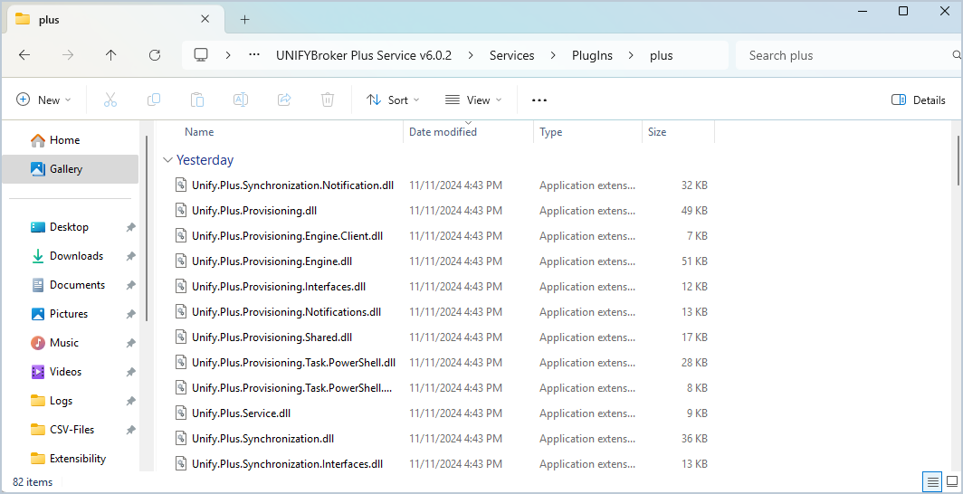Viewport: 963px width, 494px height.
Task: Open the View layout dropdown
Action: (472, 100)
